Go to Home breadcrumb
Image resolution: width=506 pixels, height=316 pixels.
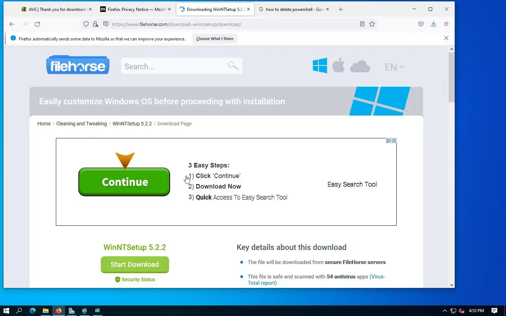pyautogui.click(x=44, y=124)
